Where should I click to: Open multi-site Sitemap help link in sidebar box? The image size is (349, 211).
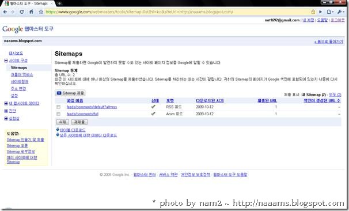(22, 160)
